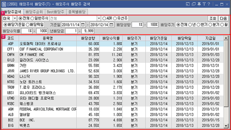Click the 배당성향 minimum 1% field

pyautogui.click(x=137, y=25)
